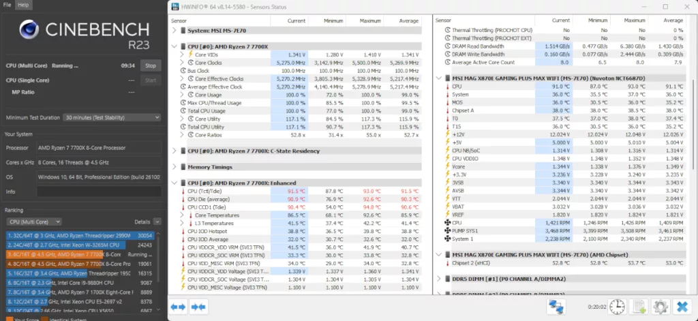
Task: Click the 5,275.0 MHz Core Clocks value
Action: (x=290, y=62)
